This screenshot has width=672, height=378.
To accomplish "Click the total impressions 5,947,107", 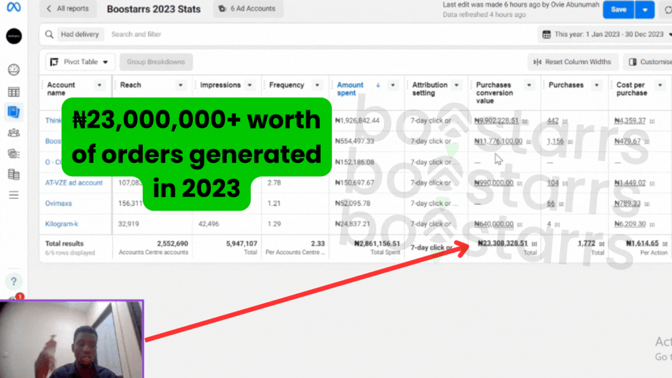I will point(242,243).
